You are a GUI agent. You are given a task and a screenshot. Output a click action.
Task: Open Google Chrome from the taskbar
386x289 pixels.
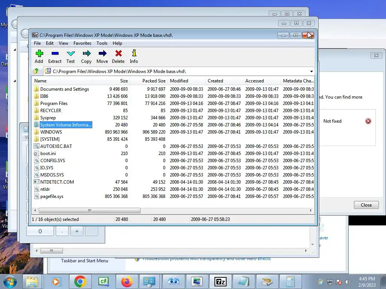[x=80, y=281]
